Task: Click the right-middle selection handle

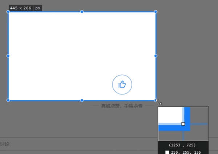Action: [156, 56]
